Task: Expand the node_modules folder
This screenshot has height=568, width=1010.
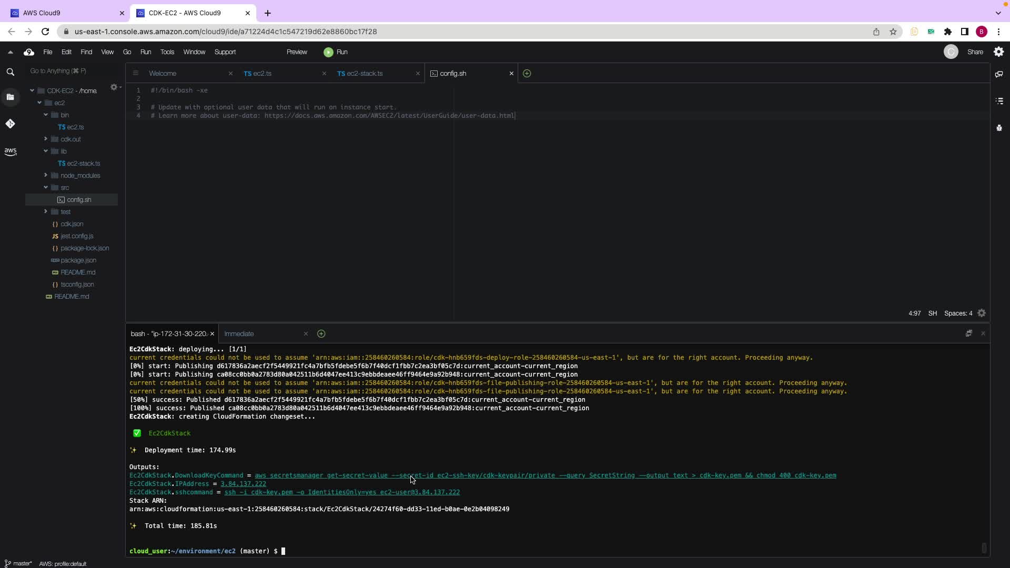Action: click(x=46, y=176)
